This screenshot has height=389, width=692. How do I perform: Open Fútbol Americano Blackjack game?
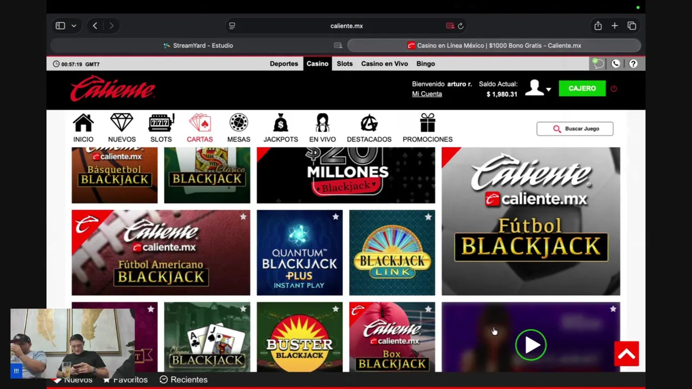[161, 253]
